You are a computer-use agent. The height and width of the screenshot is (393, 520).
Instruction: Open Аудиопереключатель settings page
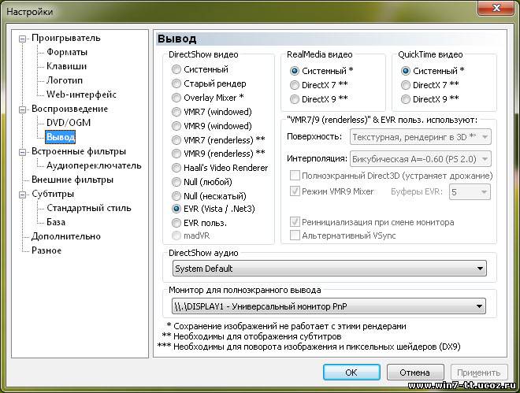(94, 165)
